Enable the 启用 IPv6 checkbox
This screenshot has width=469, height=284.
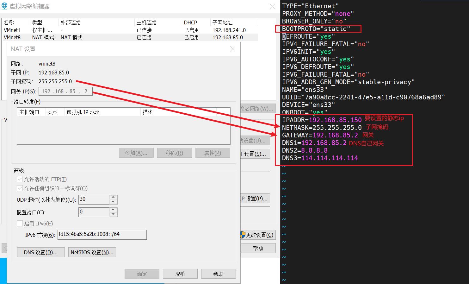pyautogui.click(x=20, y=224)
